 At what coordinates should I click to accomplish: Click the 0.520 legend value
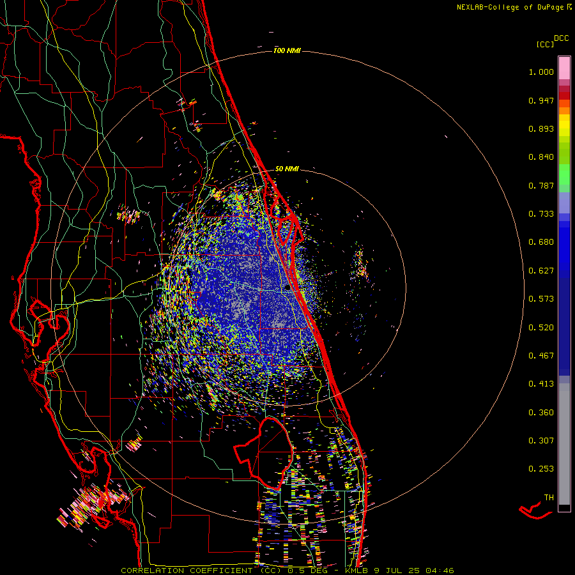coord(541,328)
